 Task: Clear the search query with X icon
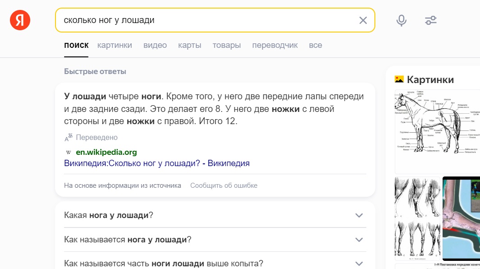[363, 20]
